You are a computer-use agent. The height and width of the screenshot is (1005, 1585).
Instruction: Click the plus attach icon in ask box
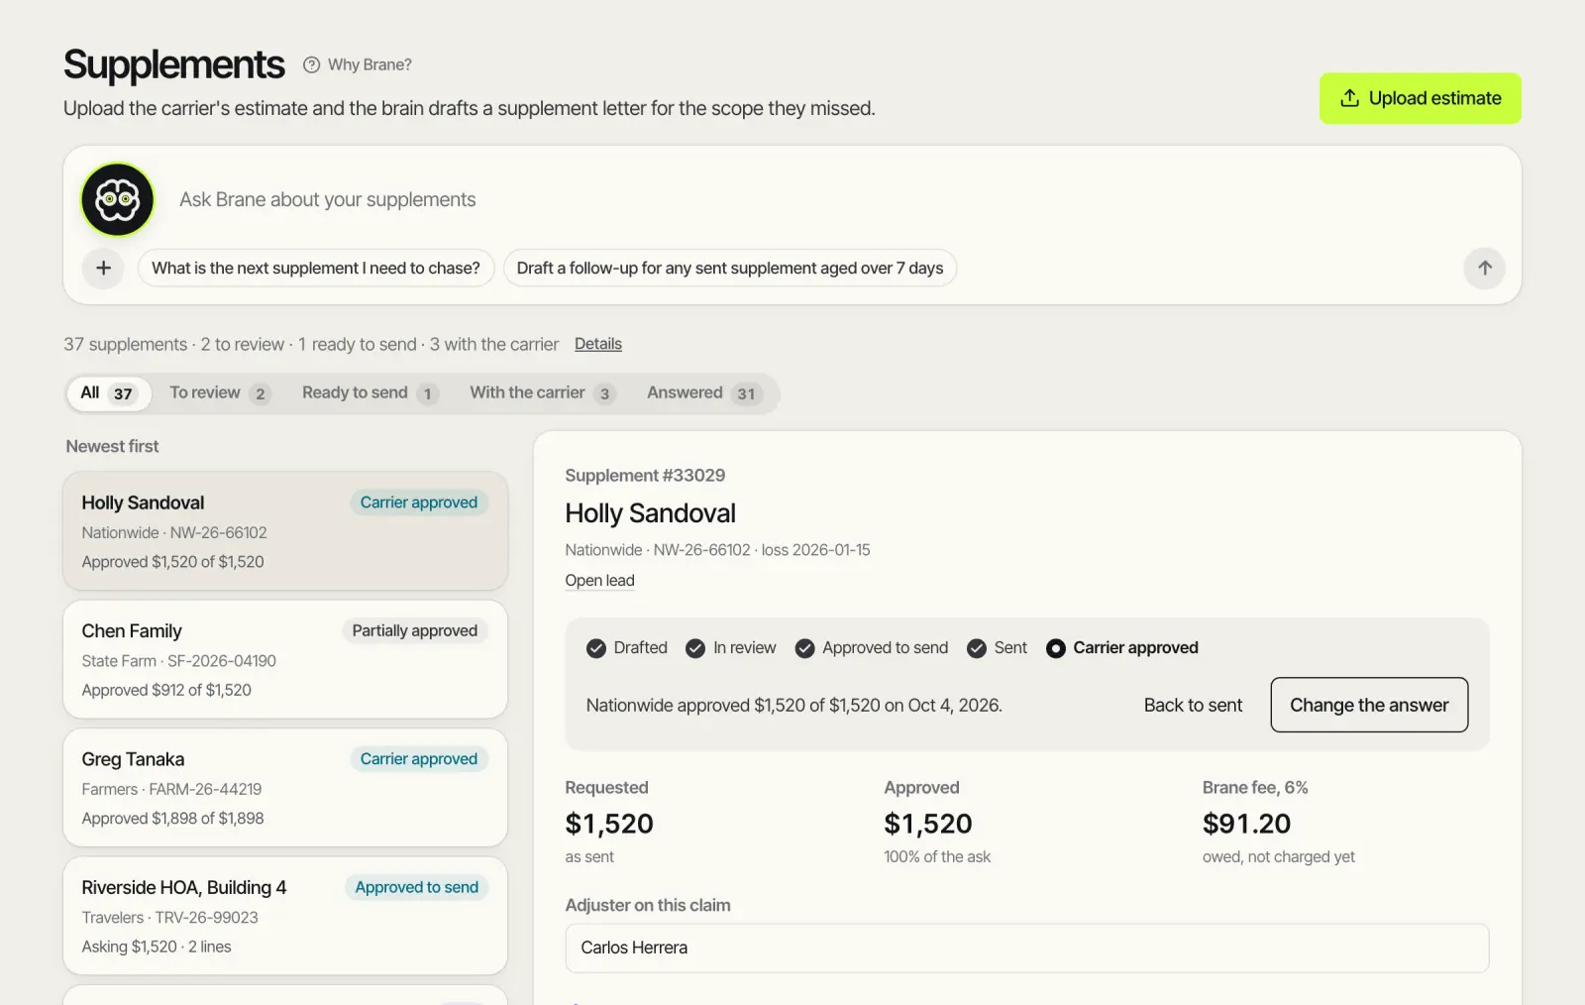point(103,268)
